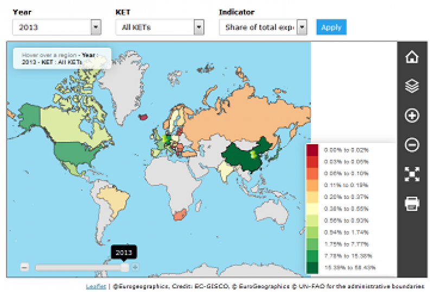The image size is (434, 292).
Task: Click the home reset view icon
Action: (x=412, y=57)
